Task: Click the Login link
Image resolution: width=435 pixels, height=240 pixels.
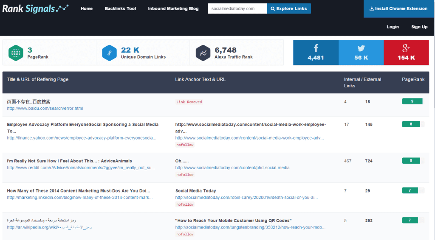Action: [x=393, y=27]
